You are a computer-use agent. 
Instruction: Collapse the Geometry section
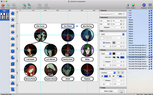[100, 17]
